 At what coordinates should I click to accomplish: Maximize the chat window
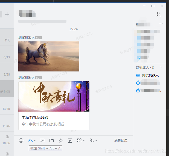(153, 6)
